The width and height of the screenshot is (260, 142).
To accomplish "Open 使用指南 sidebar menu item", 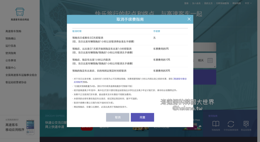I will [11, 53].
